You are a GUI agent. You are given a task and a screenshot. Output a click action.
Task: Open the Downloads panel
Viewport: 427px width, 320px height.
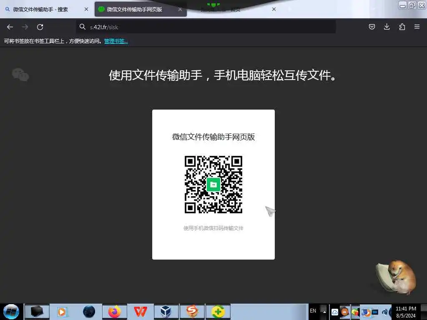tap(387, 27)
